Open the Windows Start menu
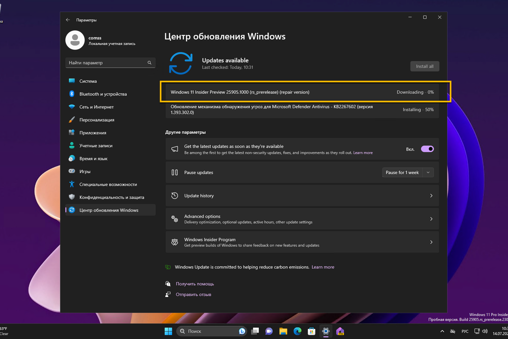This screenshot has height=339, width=508. [x=168, y=331]
